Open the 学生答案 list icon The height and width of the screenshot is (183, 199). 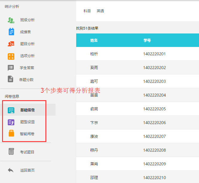(11, 68)
